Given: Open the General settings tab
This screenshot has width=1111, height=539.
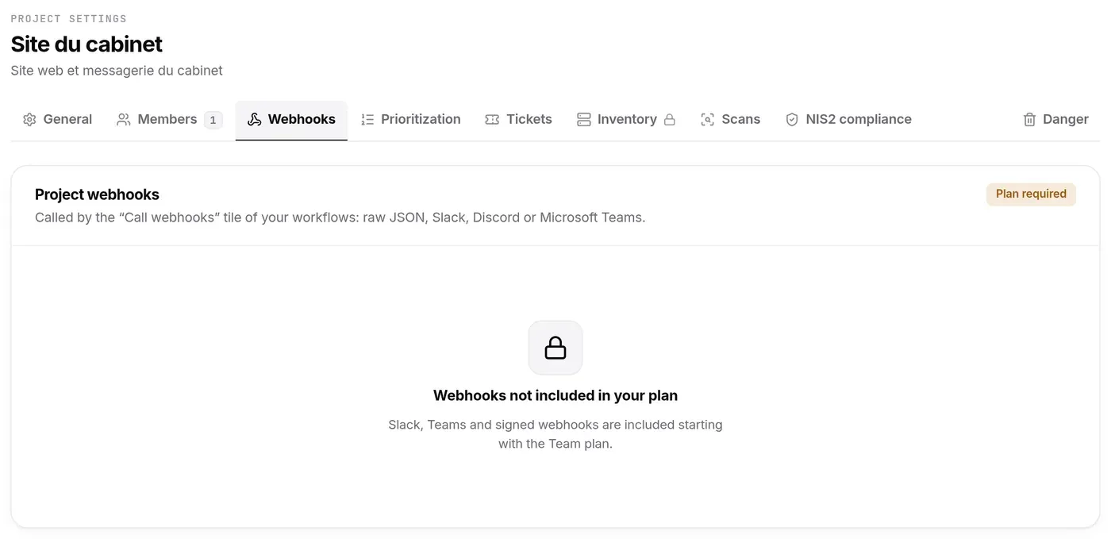Looking at the screenshot, I should pos(57,120).
